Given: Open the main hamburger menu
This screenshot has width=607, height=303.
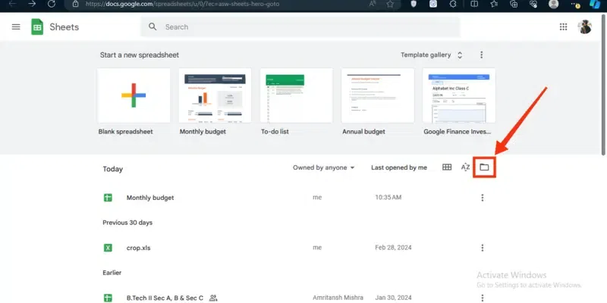Looking at the screenshot, I should click(16, 27).
